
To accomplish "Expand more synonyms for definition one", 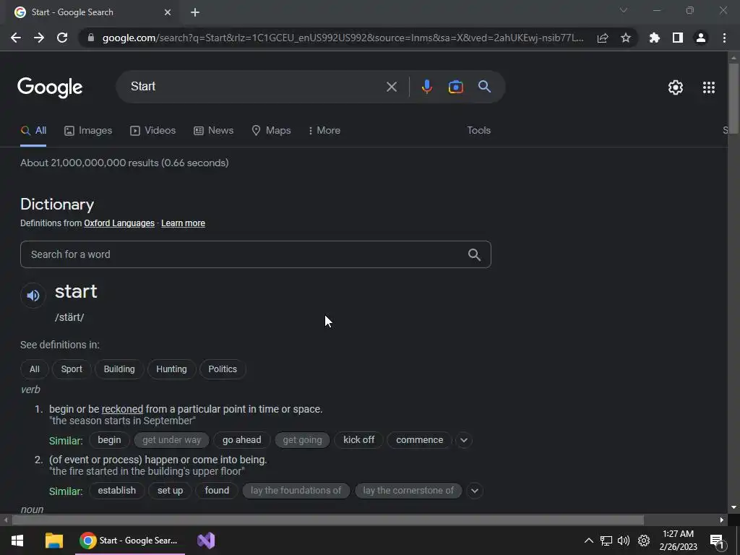I will pyautogui.click(x=464, y=440).
